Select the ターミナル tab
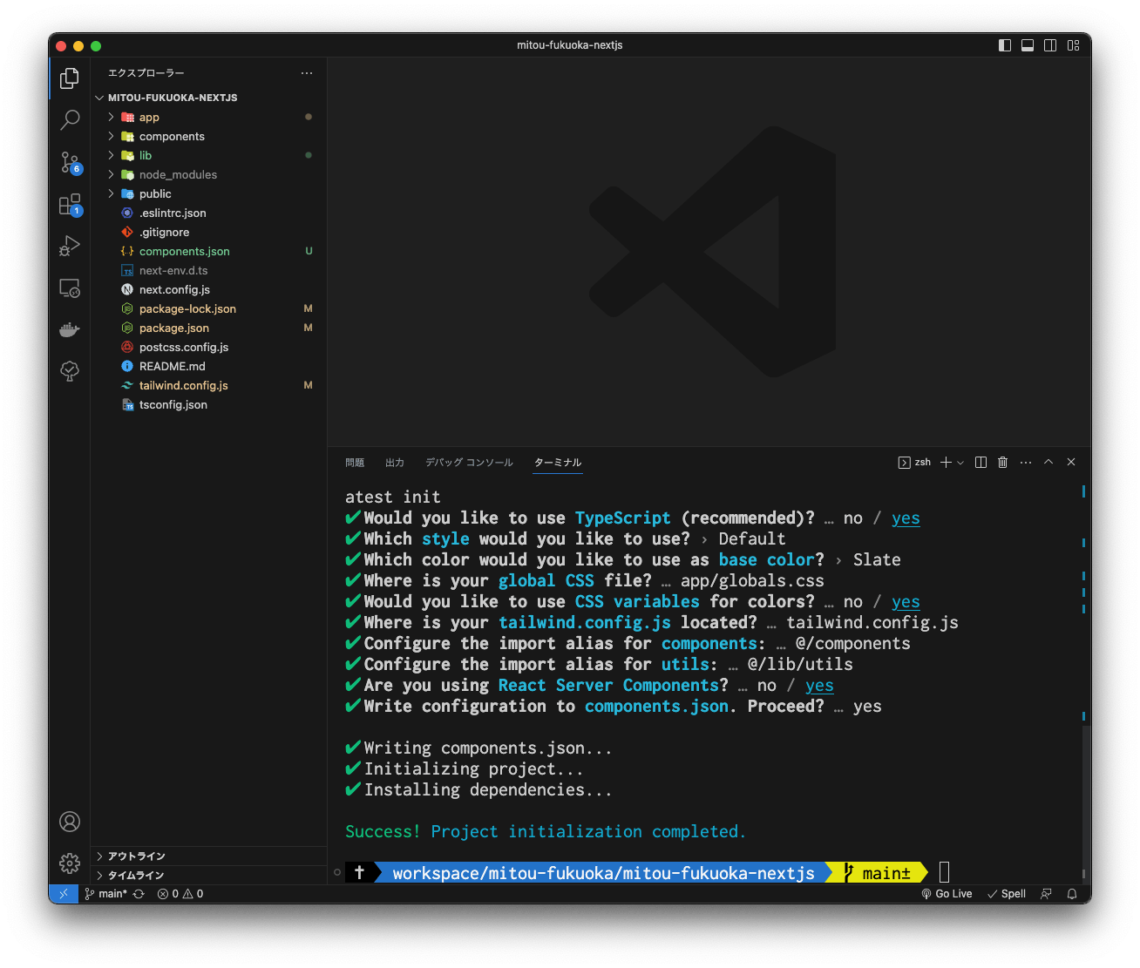Screen dimensions: 1140x968 558,463
